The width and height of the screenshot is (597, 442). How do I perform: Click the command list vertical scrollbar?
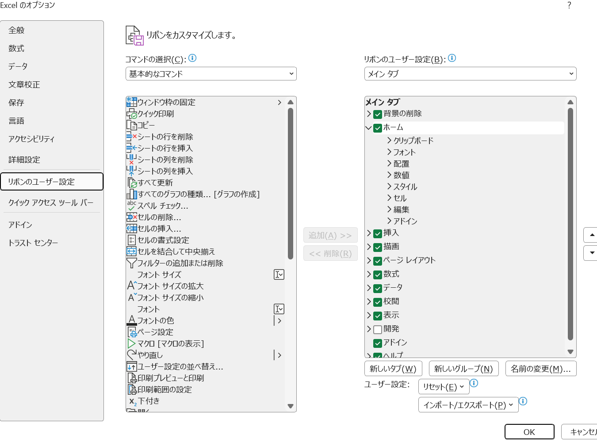click(x=291, y=183)
